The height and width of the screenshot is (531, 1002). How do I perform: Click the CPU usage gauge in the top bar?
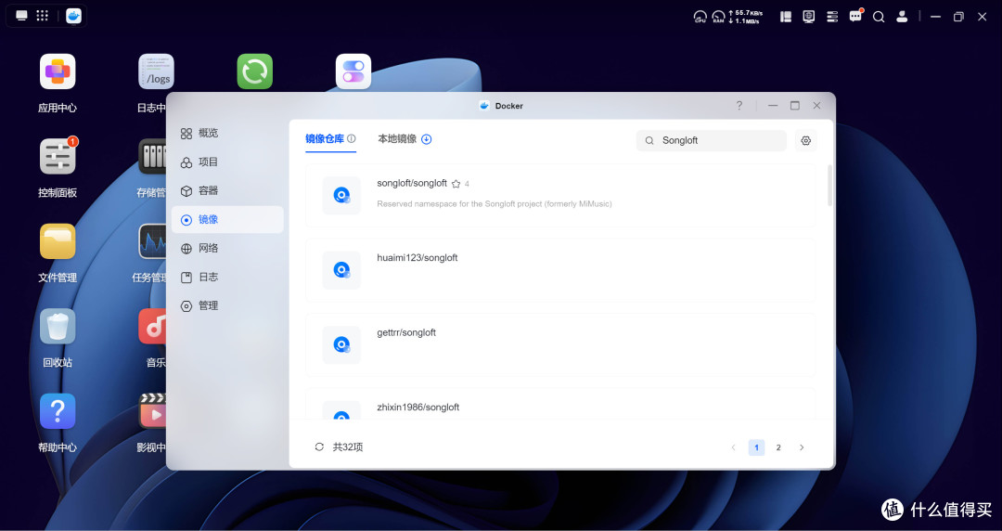click(700, 17)
